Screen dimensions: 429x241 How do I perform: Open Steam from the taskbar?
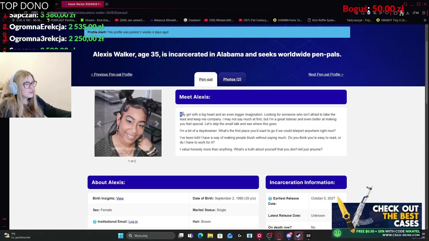[298, 236]
